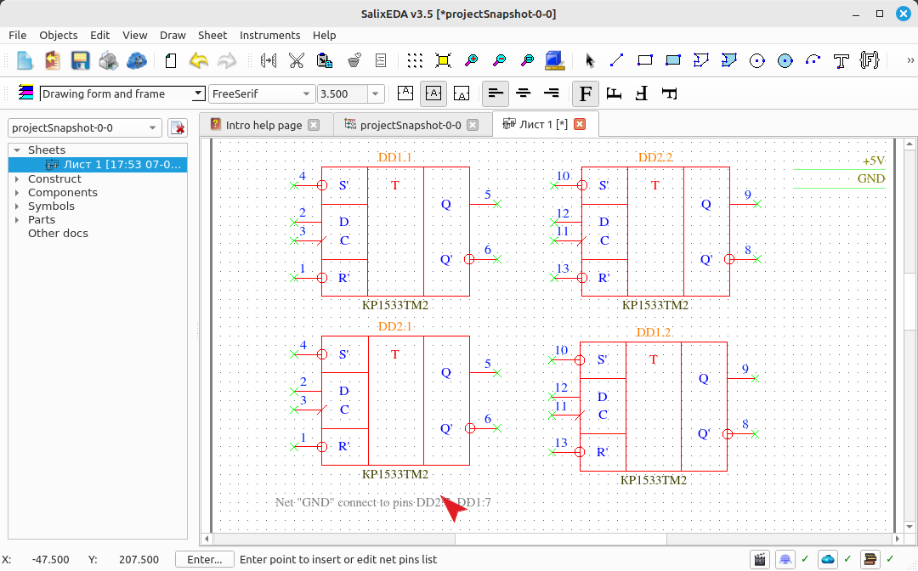This screenshot has width=918, height=571.
Task: Select the arrow pointer tool
Action: coord(589,60)
